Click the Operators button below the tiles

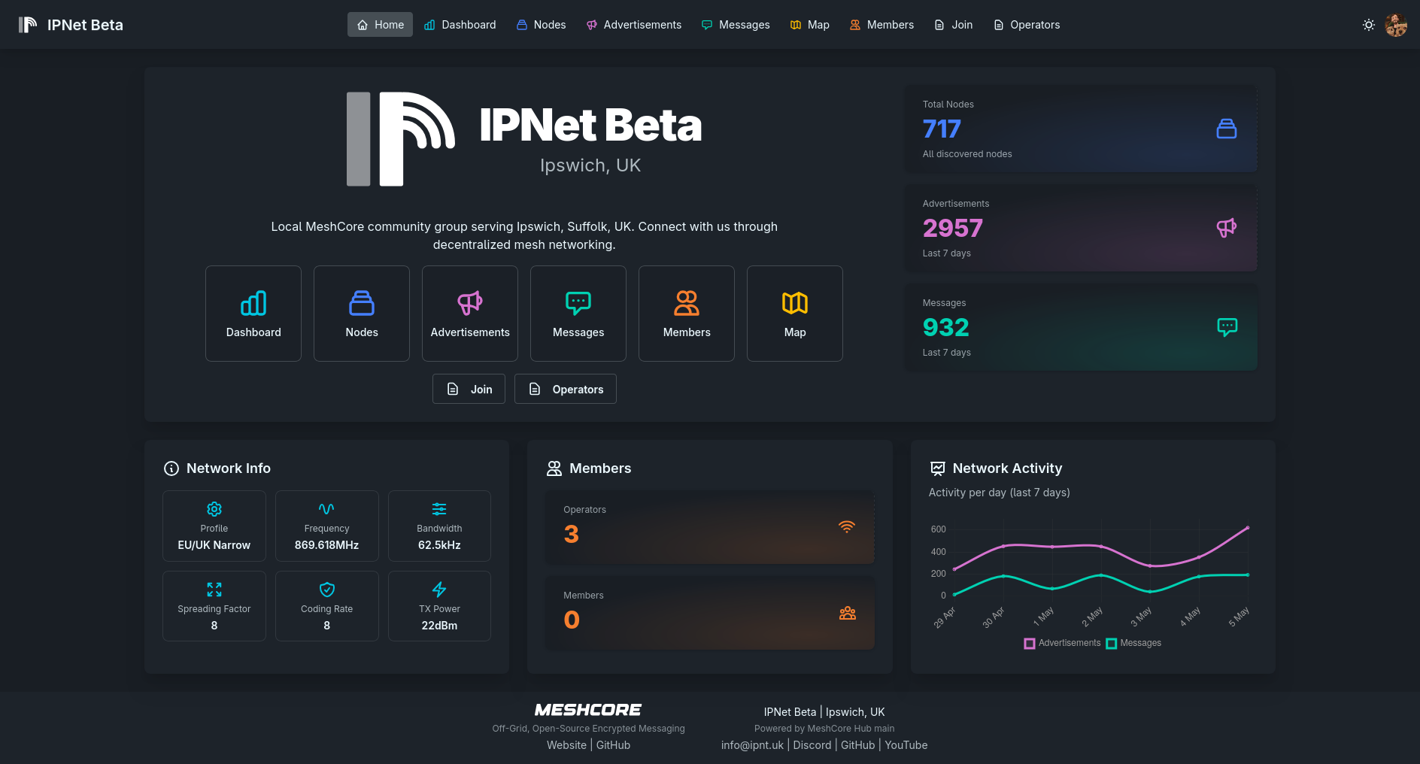click(566, 389)
